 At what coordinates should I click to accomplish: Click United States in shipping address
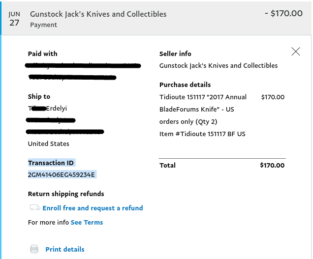[48, 144]
